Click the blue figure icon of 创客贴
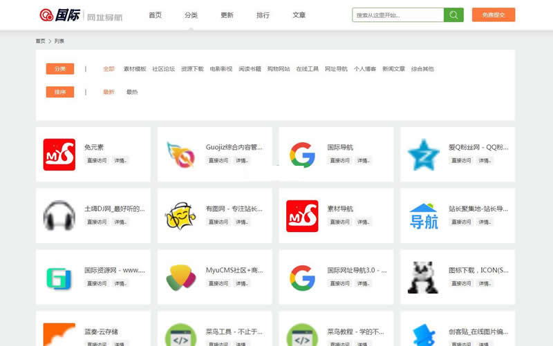This screenshot has width=553, height=346. click(424, 335)
